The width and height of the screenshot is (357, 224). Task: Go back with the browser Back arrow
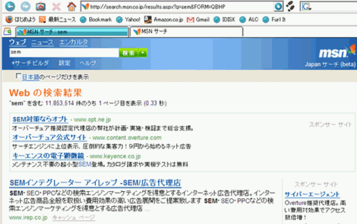10,6
